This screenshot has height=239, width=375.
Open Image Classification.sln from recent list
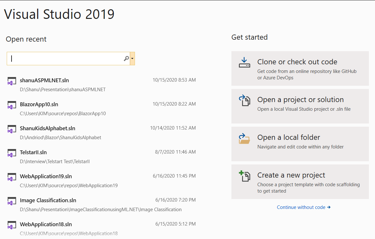pos(48,200)
